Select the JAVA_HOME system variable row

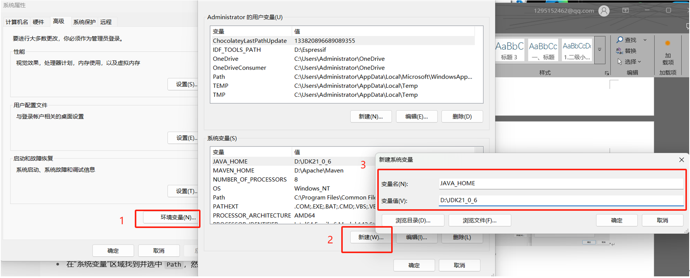tap(293, 161)
